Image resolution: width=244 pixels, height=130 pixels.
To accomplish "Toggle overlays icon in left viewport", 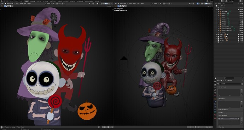I will [97, 4].
